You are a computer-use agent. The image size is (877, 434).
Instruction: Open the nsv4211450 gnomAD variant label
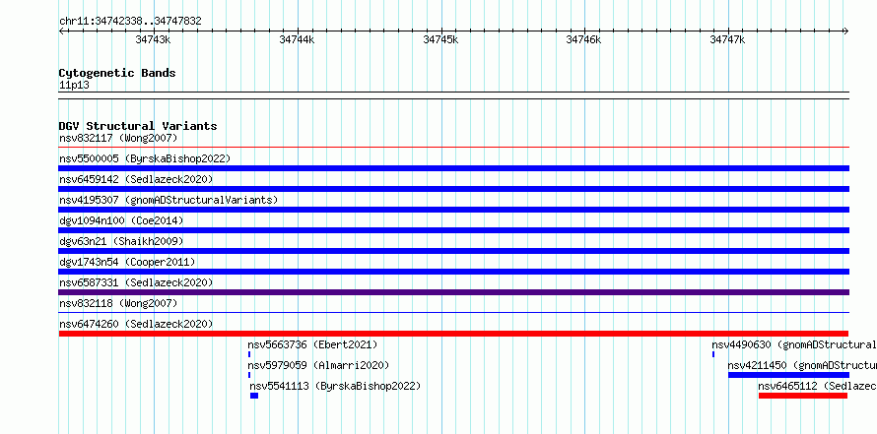click(802, 365)
